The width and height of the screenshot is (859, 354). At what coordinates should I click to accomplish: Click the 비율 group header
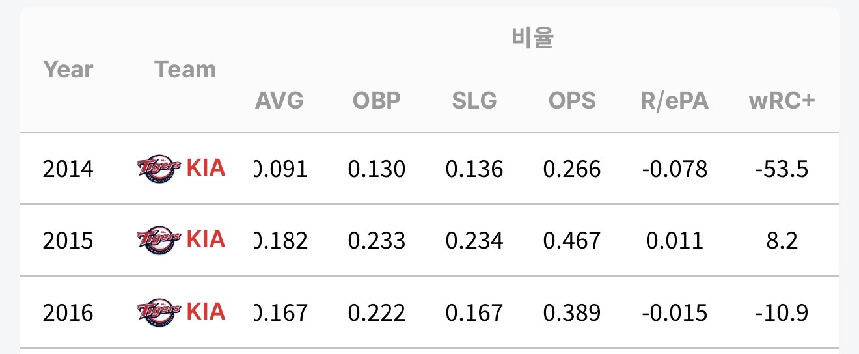532,39
